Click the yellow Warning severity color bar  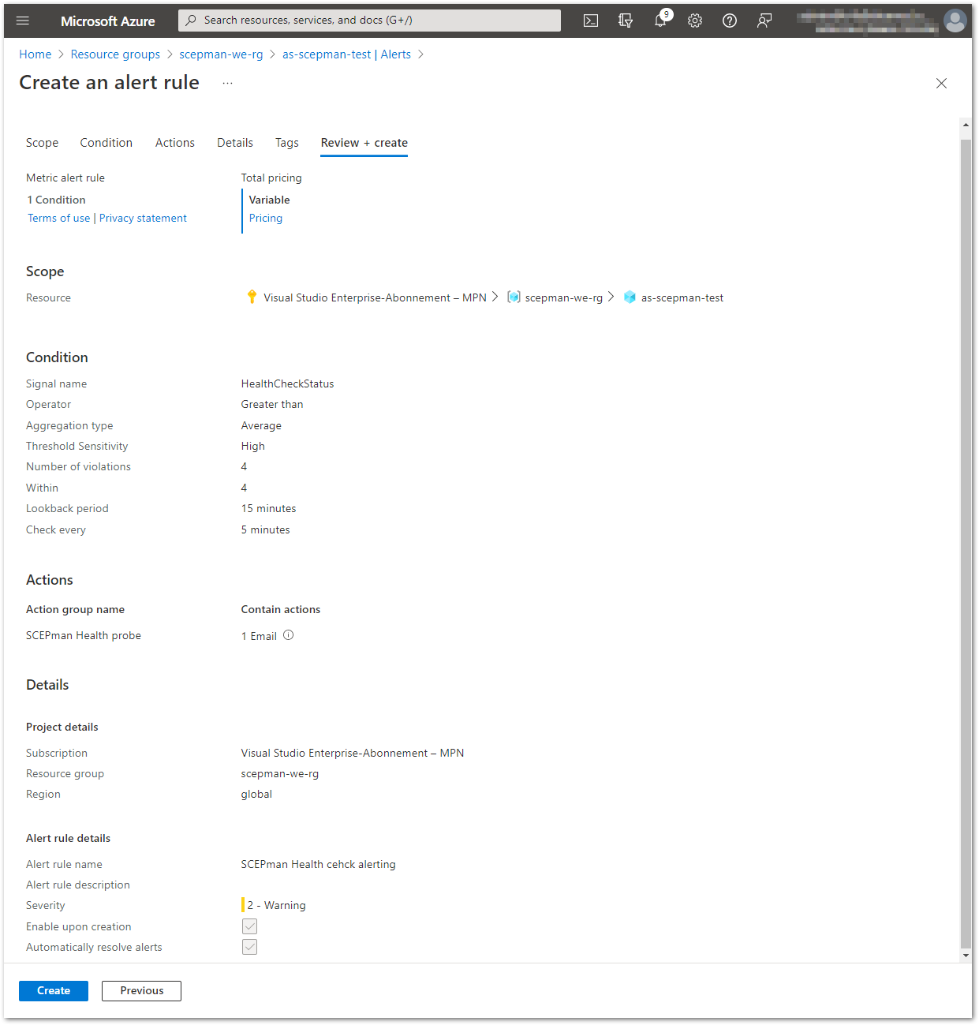click(x=243, y=905)
